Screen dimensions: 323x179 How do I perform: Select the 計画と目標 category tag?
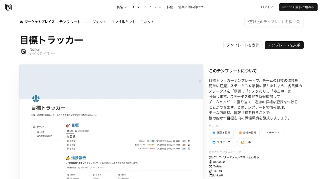click(x=221, y=133)
